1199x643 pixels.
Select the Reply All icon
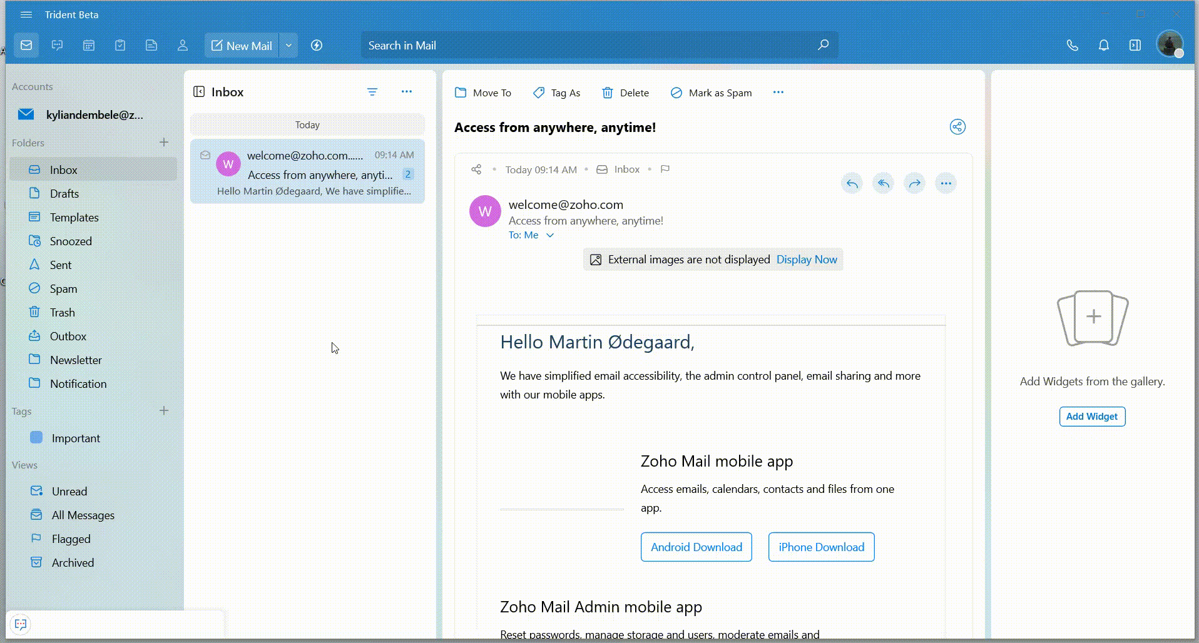coord(882,183)
